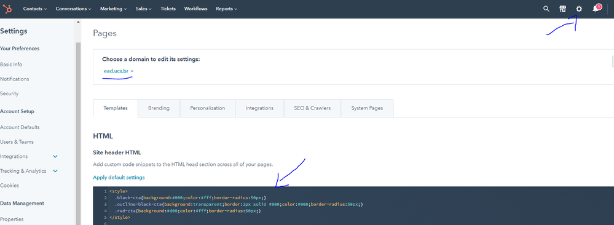Viewport: 614px width, 225px height.
Task: Click the .outline-black-cta code line
Action: pyautogui.click(x=239, y=204)
